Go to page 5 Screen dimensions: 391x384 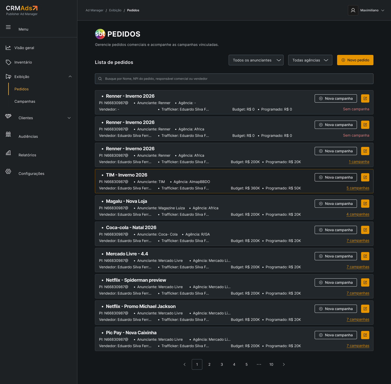click(247, 364)
